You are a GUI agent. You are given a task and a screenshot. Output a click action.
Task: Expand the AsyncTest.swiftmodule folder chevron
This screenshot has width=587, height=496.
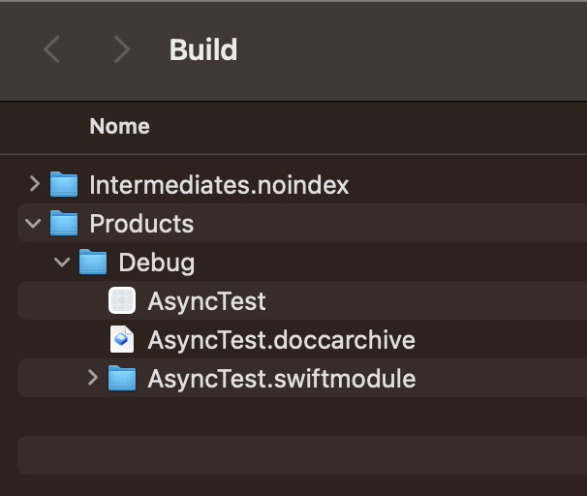92,378
